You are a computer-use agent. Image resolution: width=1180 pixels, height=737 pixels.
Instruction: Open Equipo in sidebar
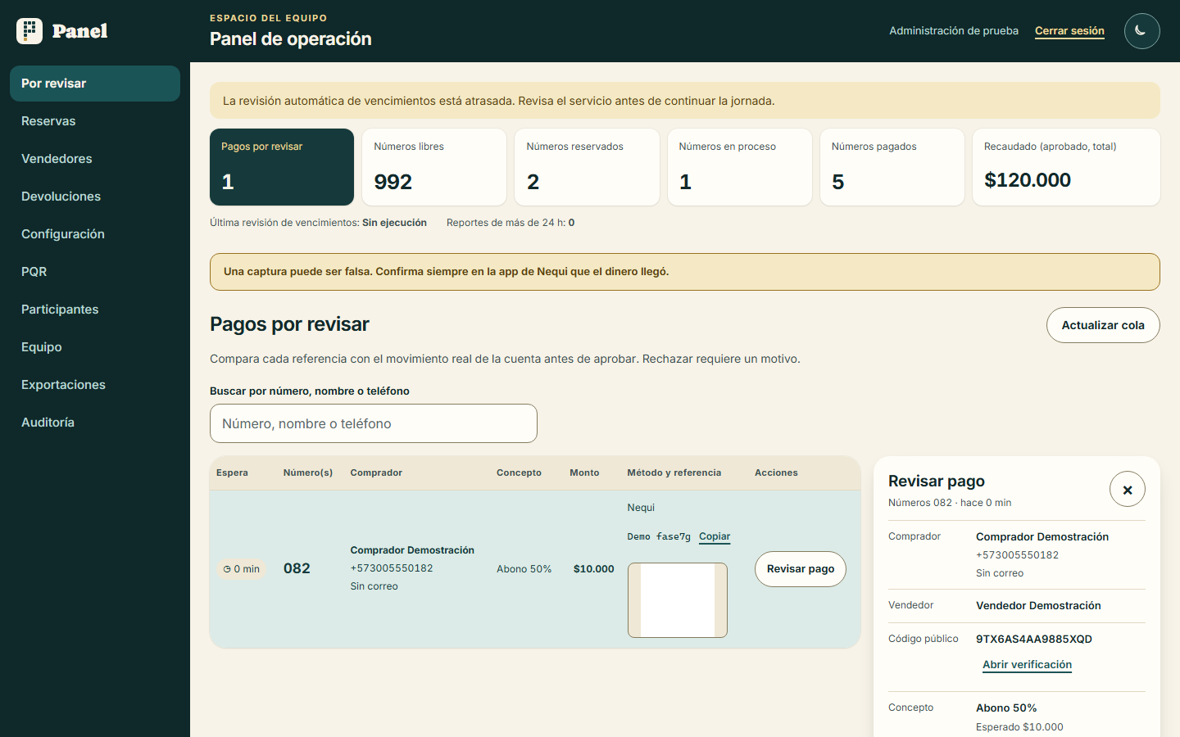pyautogui.click(x=95, y=347)
